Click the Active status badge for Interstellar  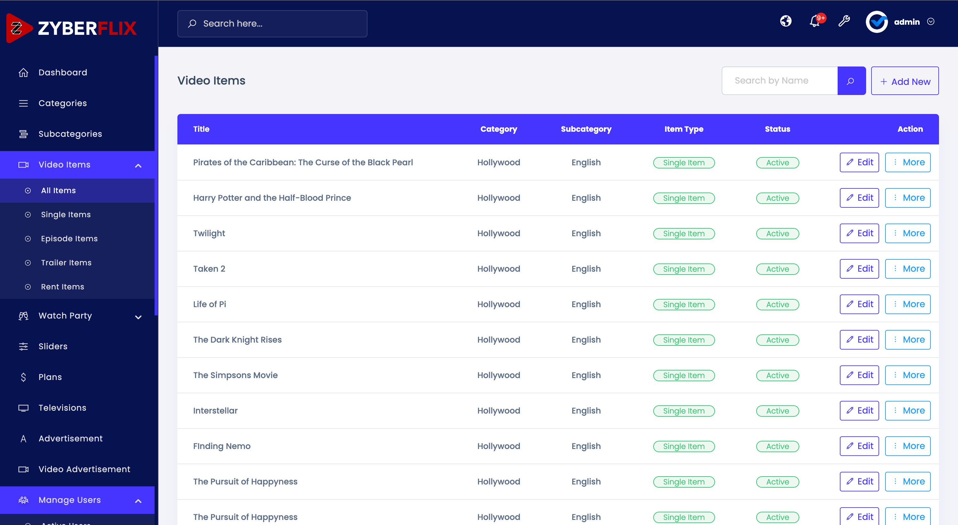pyautogui.click(x=777, y=411)
